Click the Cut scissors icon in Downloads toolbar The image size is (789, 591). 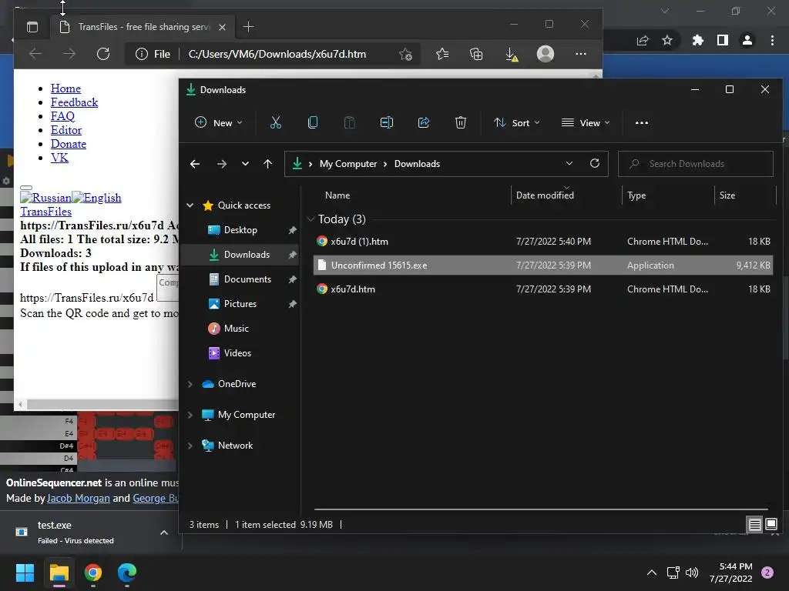coord(275,122)
